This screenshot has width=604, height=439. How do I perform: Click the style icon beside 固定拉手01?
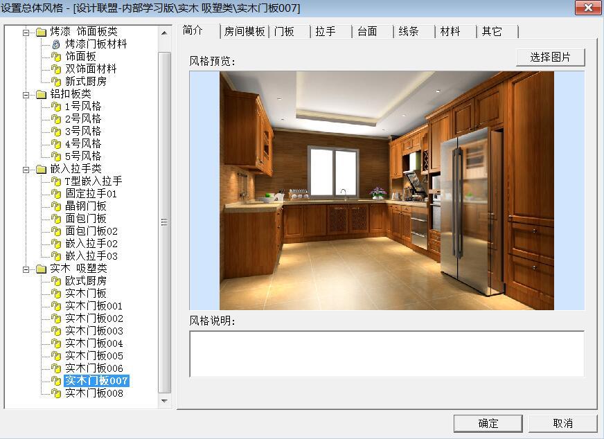pyautogui.click(x=56, y=194)
